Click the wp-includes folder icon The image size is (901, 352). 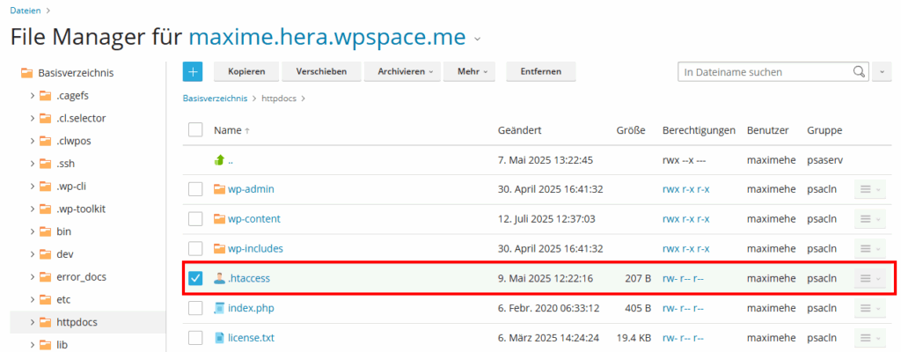(x=219, y=248)
